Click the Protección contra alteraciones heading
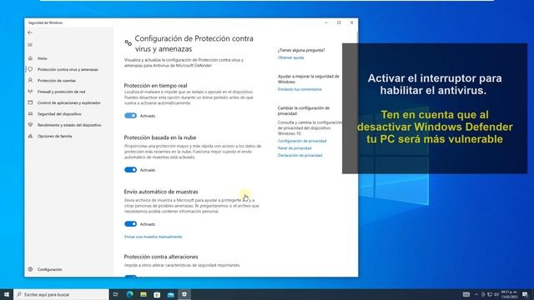The width and height of the screenshot is (534, 300). (x=161, y=257)
